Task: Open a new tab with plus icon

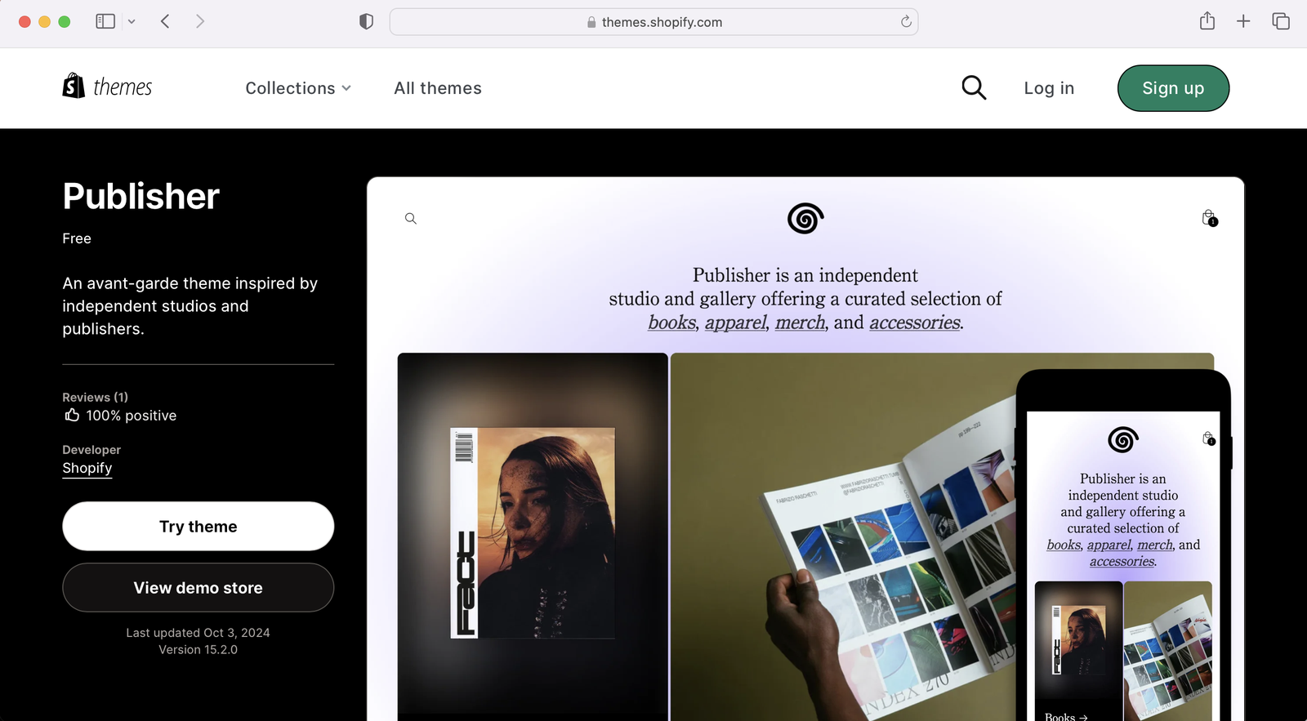Action: pos(1243,21)
